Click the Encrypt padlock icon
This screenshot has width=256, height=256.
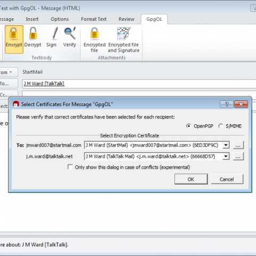click(14, 34)
